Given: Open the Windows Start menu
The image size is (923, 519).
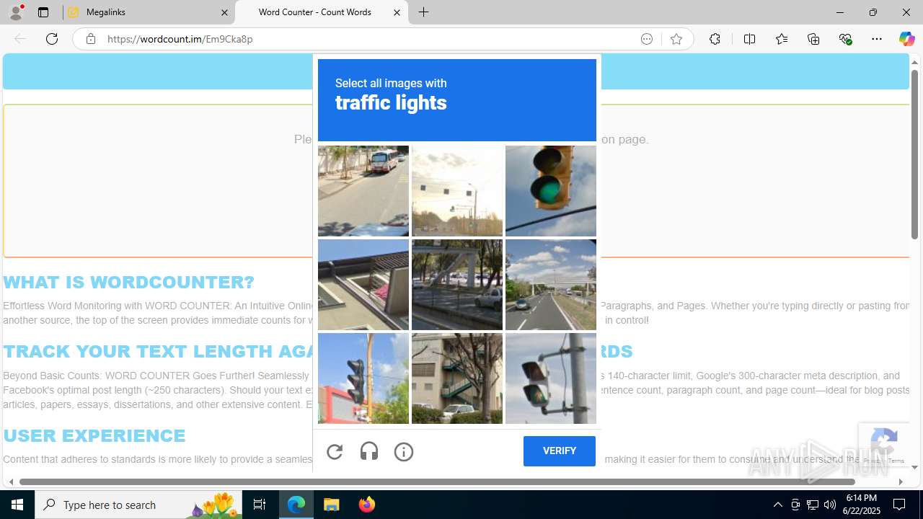Looking at the screenshot, I should pos(17,505).
